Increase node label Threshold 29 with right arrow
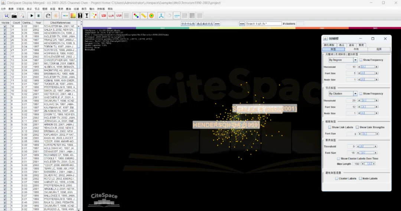 tap(376, 100)
